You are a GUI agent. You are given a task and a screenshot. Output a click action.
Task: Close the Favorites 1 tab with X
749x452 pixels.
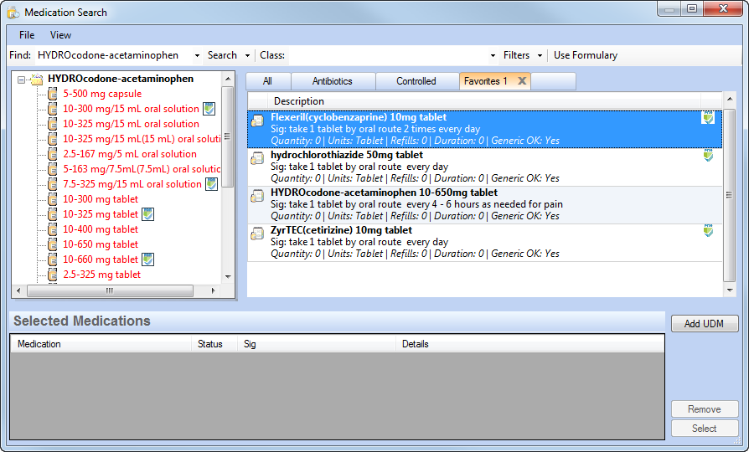[x=522, y=81]
